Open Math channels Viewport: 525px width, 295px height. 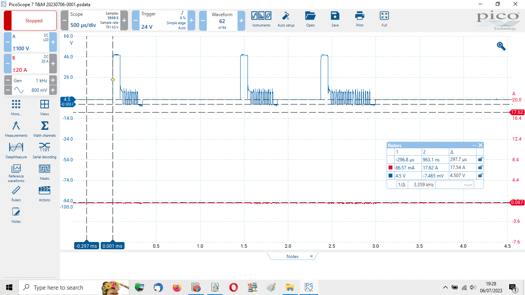(x=45, y=129)
